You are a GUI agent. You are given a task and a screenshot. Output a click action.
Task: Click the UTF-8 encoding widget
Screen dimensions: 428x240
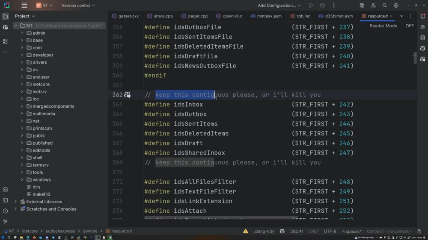pos(330,231)
